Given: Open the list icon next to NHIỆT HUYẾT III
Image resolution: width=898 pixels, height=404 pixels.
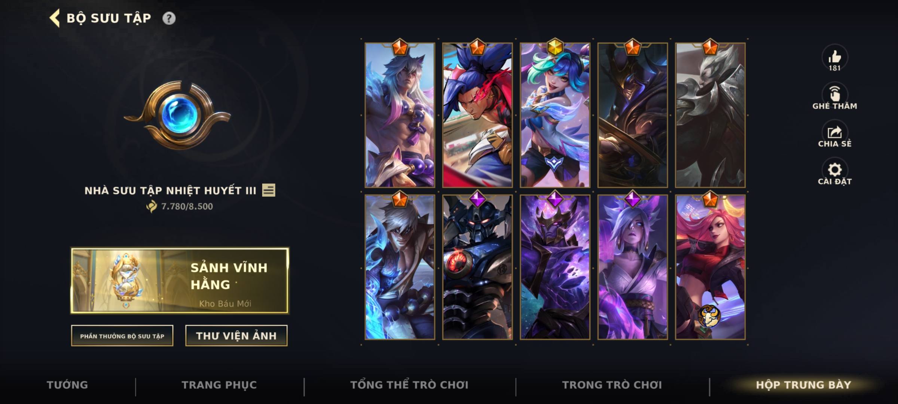Looking at the screenshot, I should (x=269, y=190).
